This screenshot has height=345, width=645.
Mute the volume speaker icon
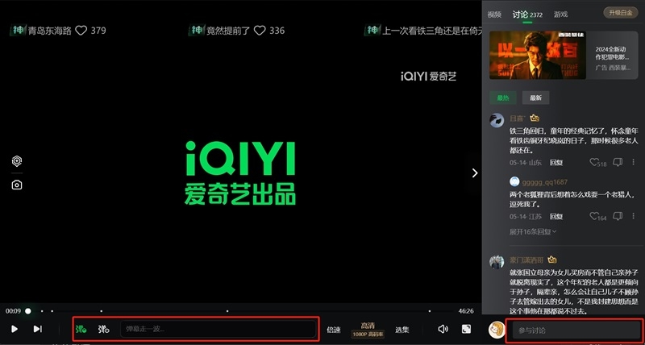(x=443, y=329)
